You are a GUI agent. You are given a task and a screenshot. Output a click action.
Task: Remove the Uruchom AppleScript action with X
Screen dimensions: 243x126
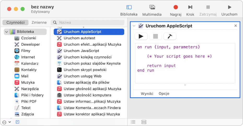235,26
